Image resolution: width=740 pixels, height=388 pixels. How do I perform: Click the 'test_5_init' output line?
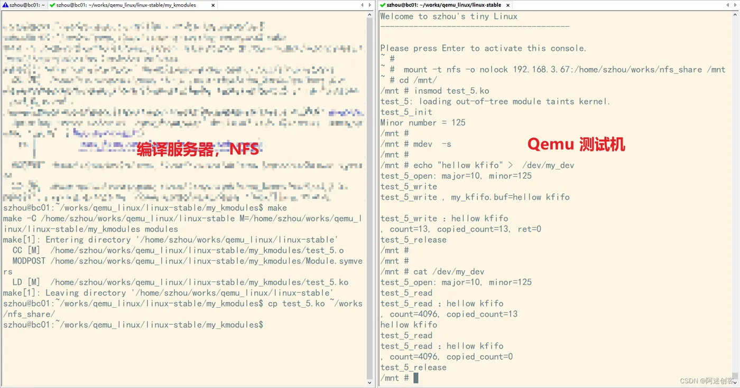coord(406,112)
